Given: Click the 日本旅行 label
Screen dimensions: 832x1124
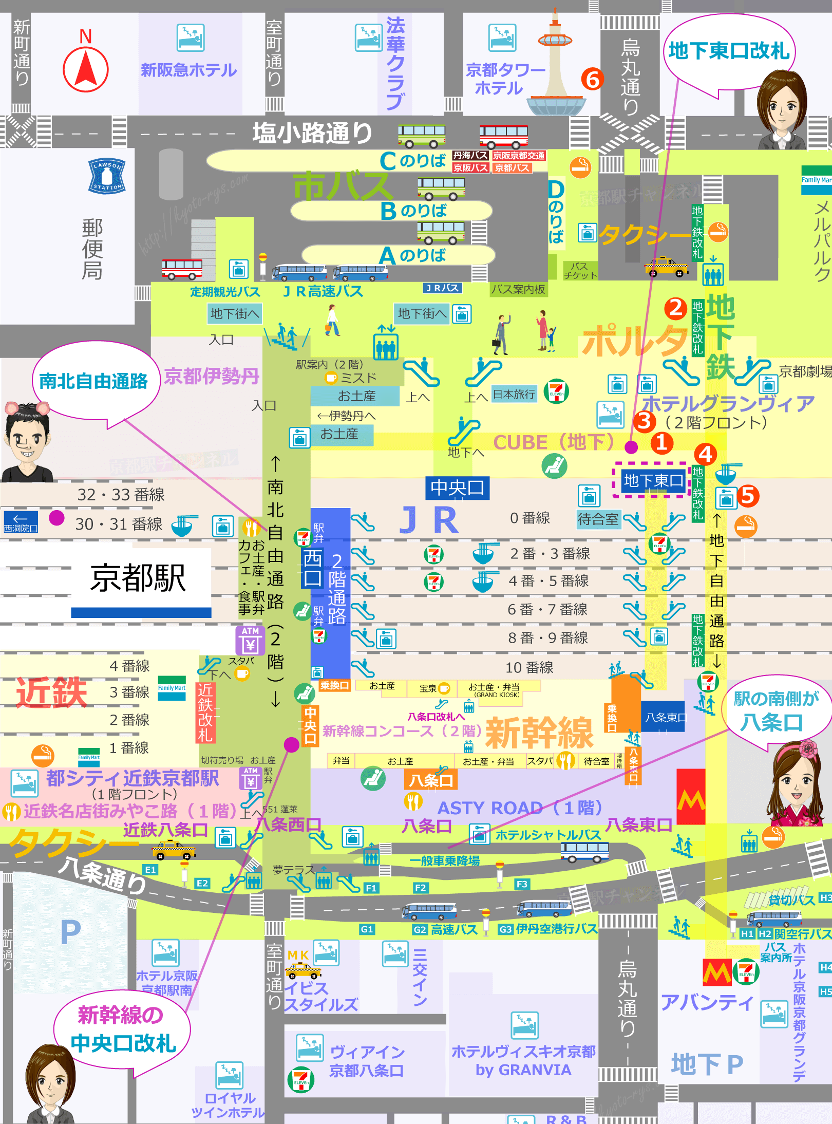Looking at the screenshot, I should click(x=515, y=394).
